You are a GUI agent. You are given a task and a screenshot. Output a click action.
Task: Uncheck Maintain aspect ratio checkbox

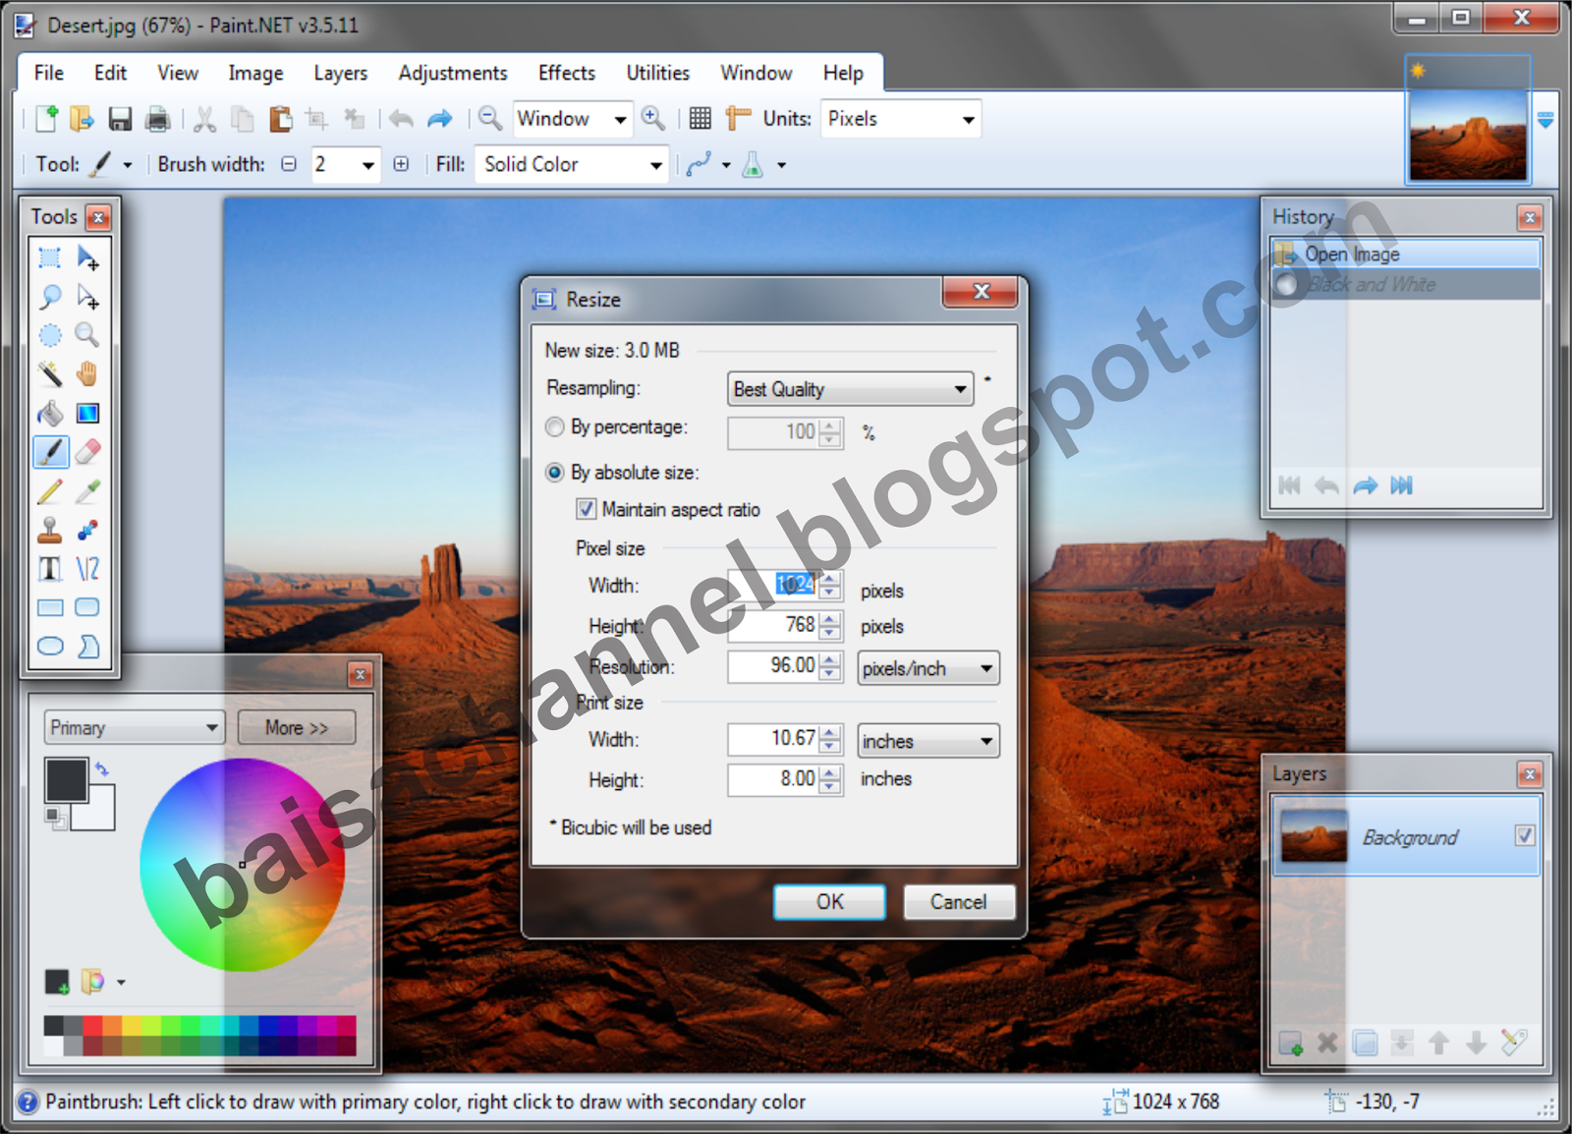587,509
